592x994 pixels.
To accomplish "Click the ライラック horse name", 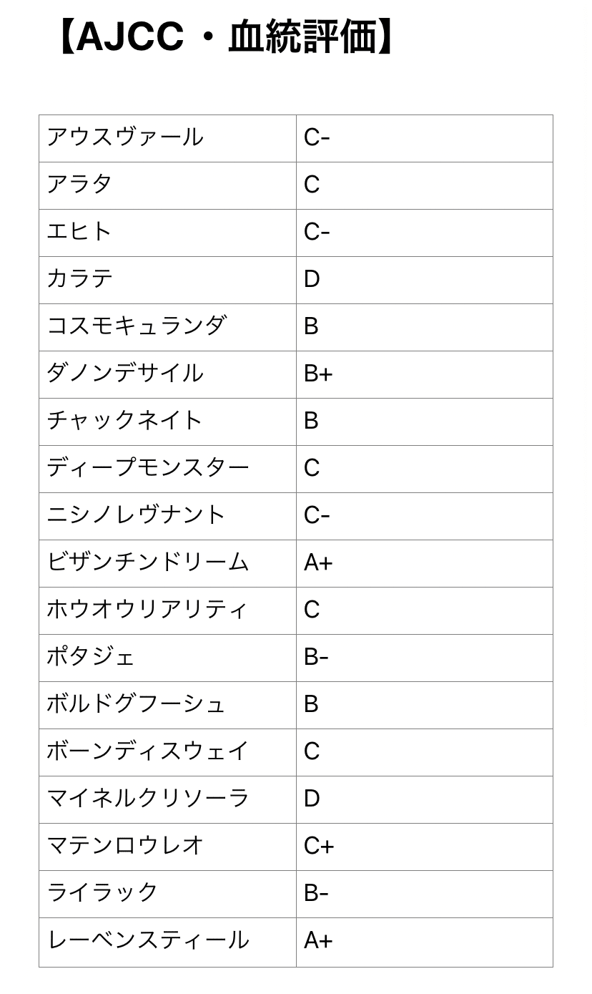I will [102, 893].
